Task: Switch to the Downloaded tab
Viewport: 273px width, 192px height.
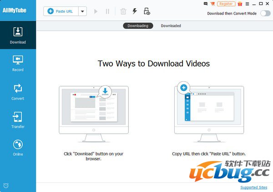Action: (171, 26)
